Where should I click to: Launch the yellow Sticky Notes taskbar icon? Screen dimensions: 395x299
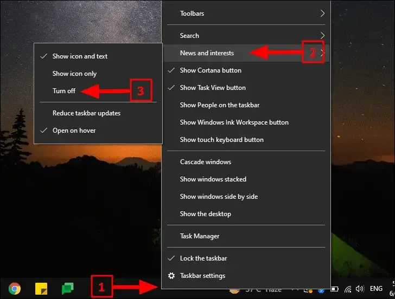41,289
